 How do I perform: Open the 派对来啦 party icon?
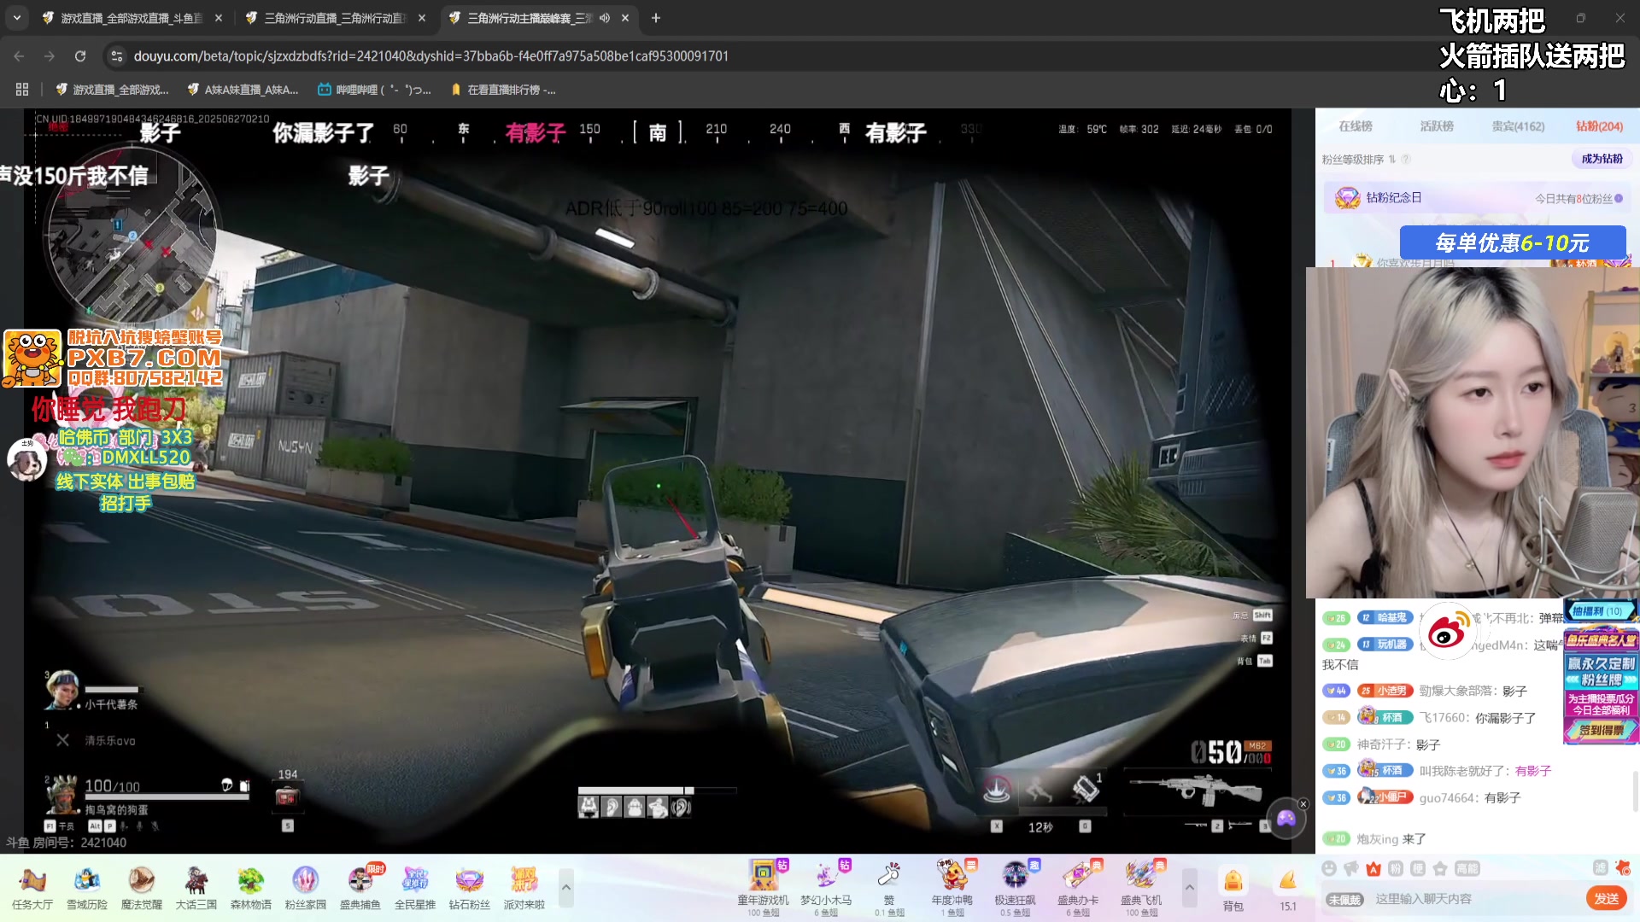pos(524,888)
